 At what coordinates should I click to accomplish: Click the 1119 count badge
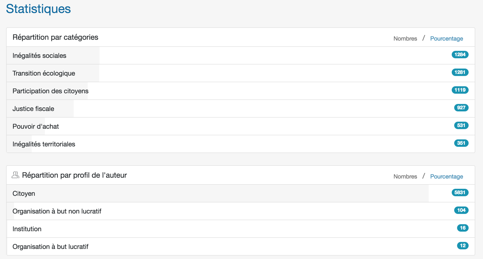click(460, 90)
